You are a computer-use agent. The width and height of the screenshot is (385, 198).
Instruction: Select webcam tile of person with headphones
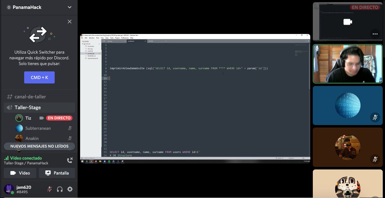click(x=348, y=64)
